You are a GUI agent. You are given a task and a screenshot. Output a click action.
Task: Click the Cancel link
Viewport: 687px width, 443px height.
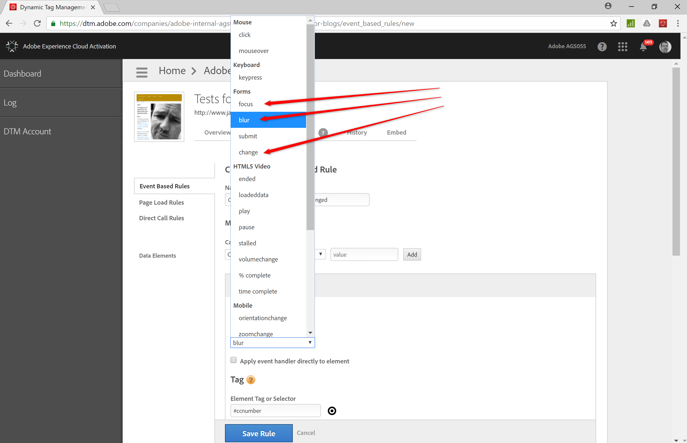tap(306, 433)
